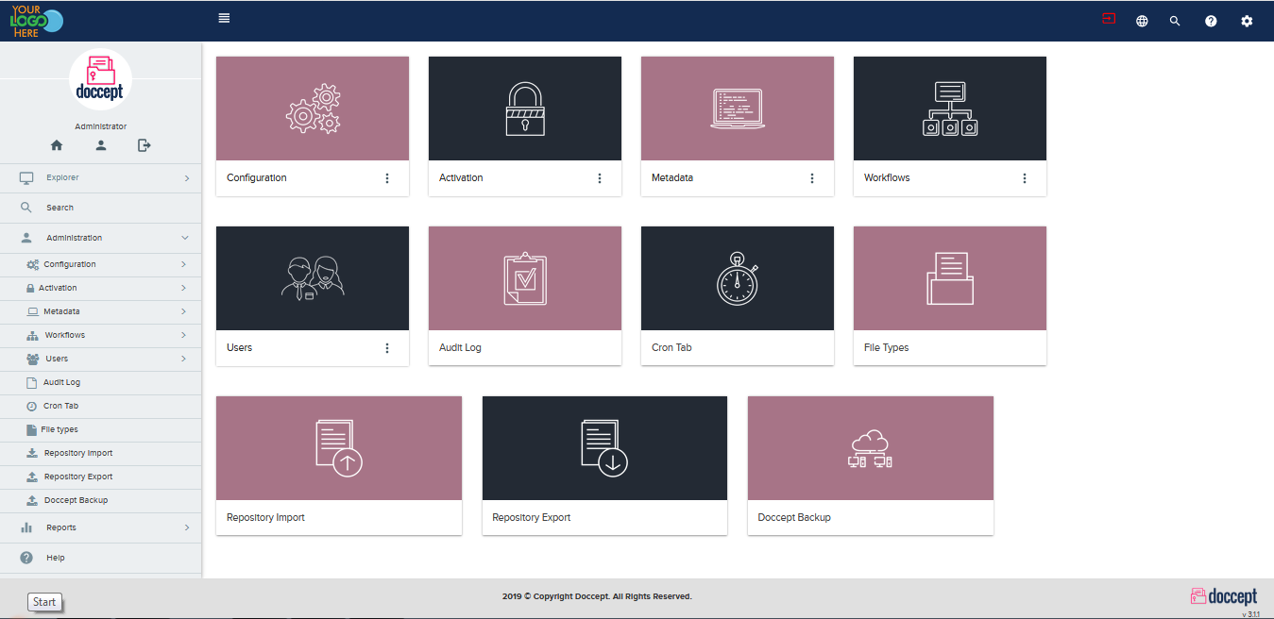
Task: Go to home via house icon
Action: (x=57, y=145)
